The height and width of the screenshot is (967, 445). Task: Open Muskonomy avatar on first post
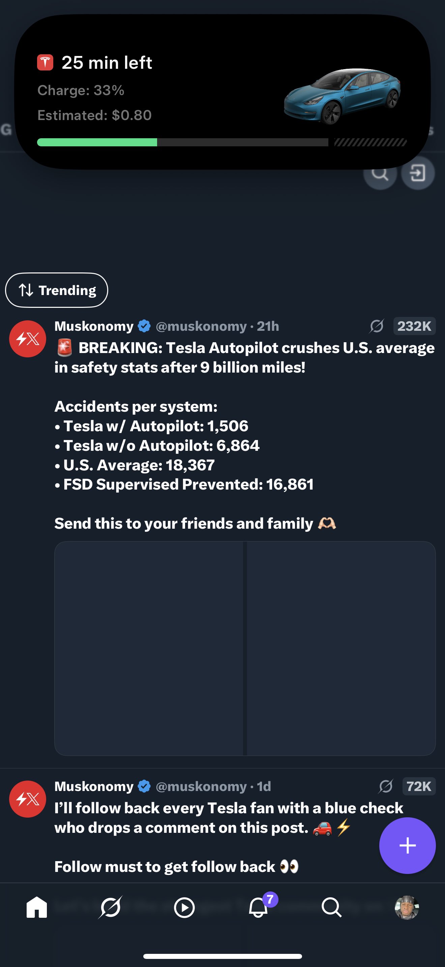[27, 339]
